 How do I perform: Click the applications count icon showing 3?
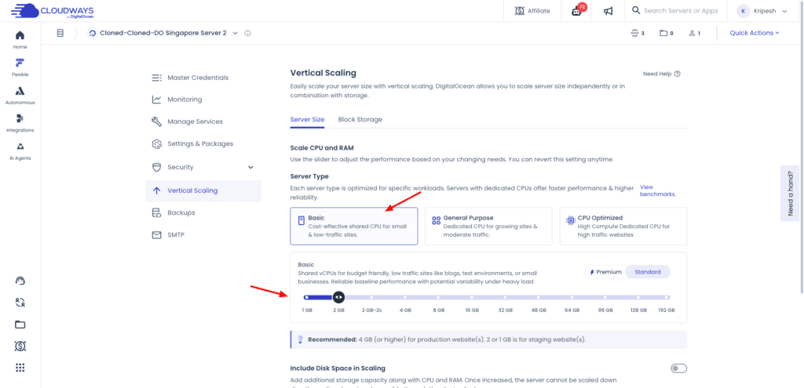coord(635,33)
